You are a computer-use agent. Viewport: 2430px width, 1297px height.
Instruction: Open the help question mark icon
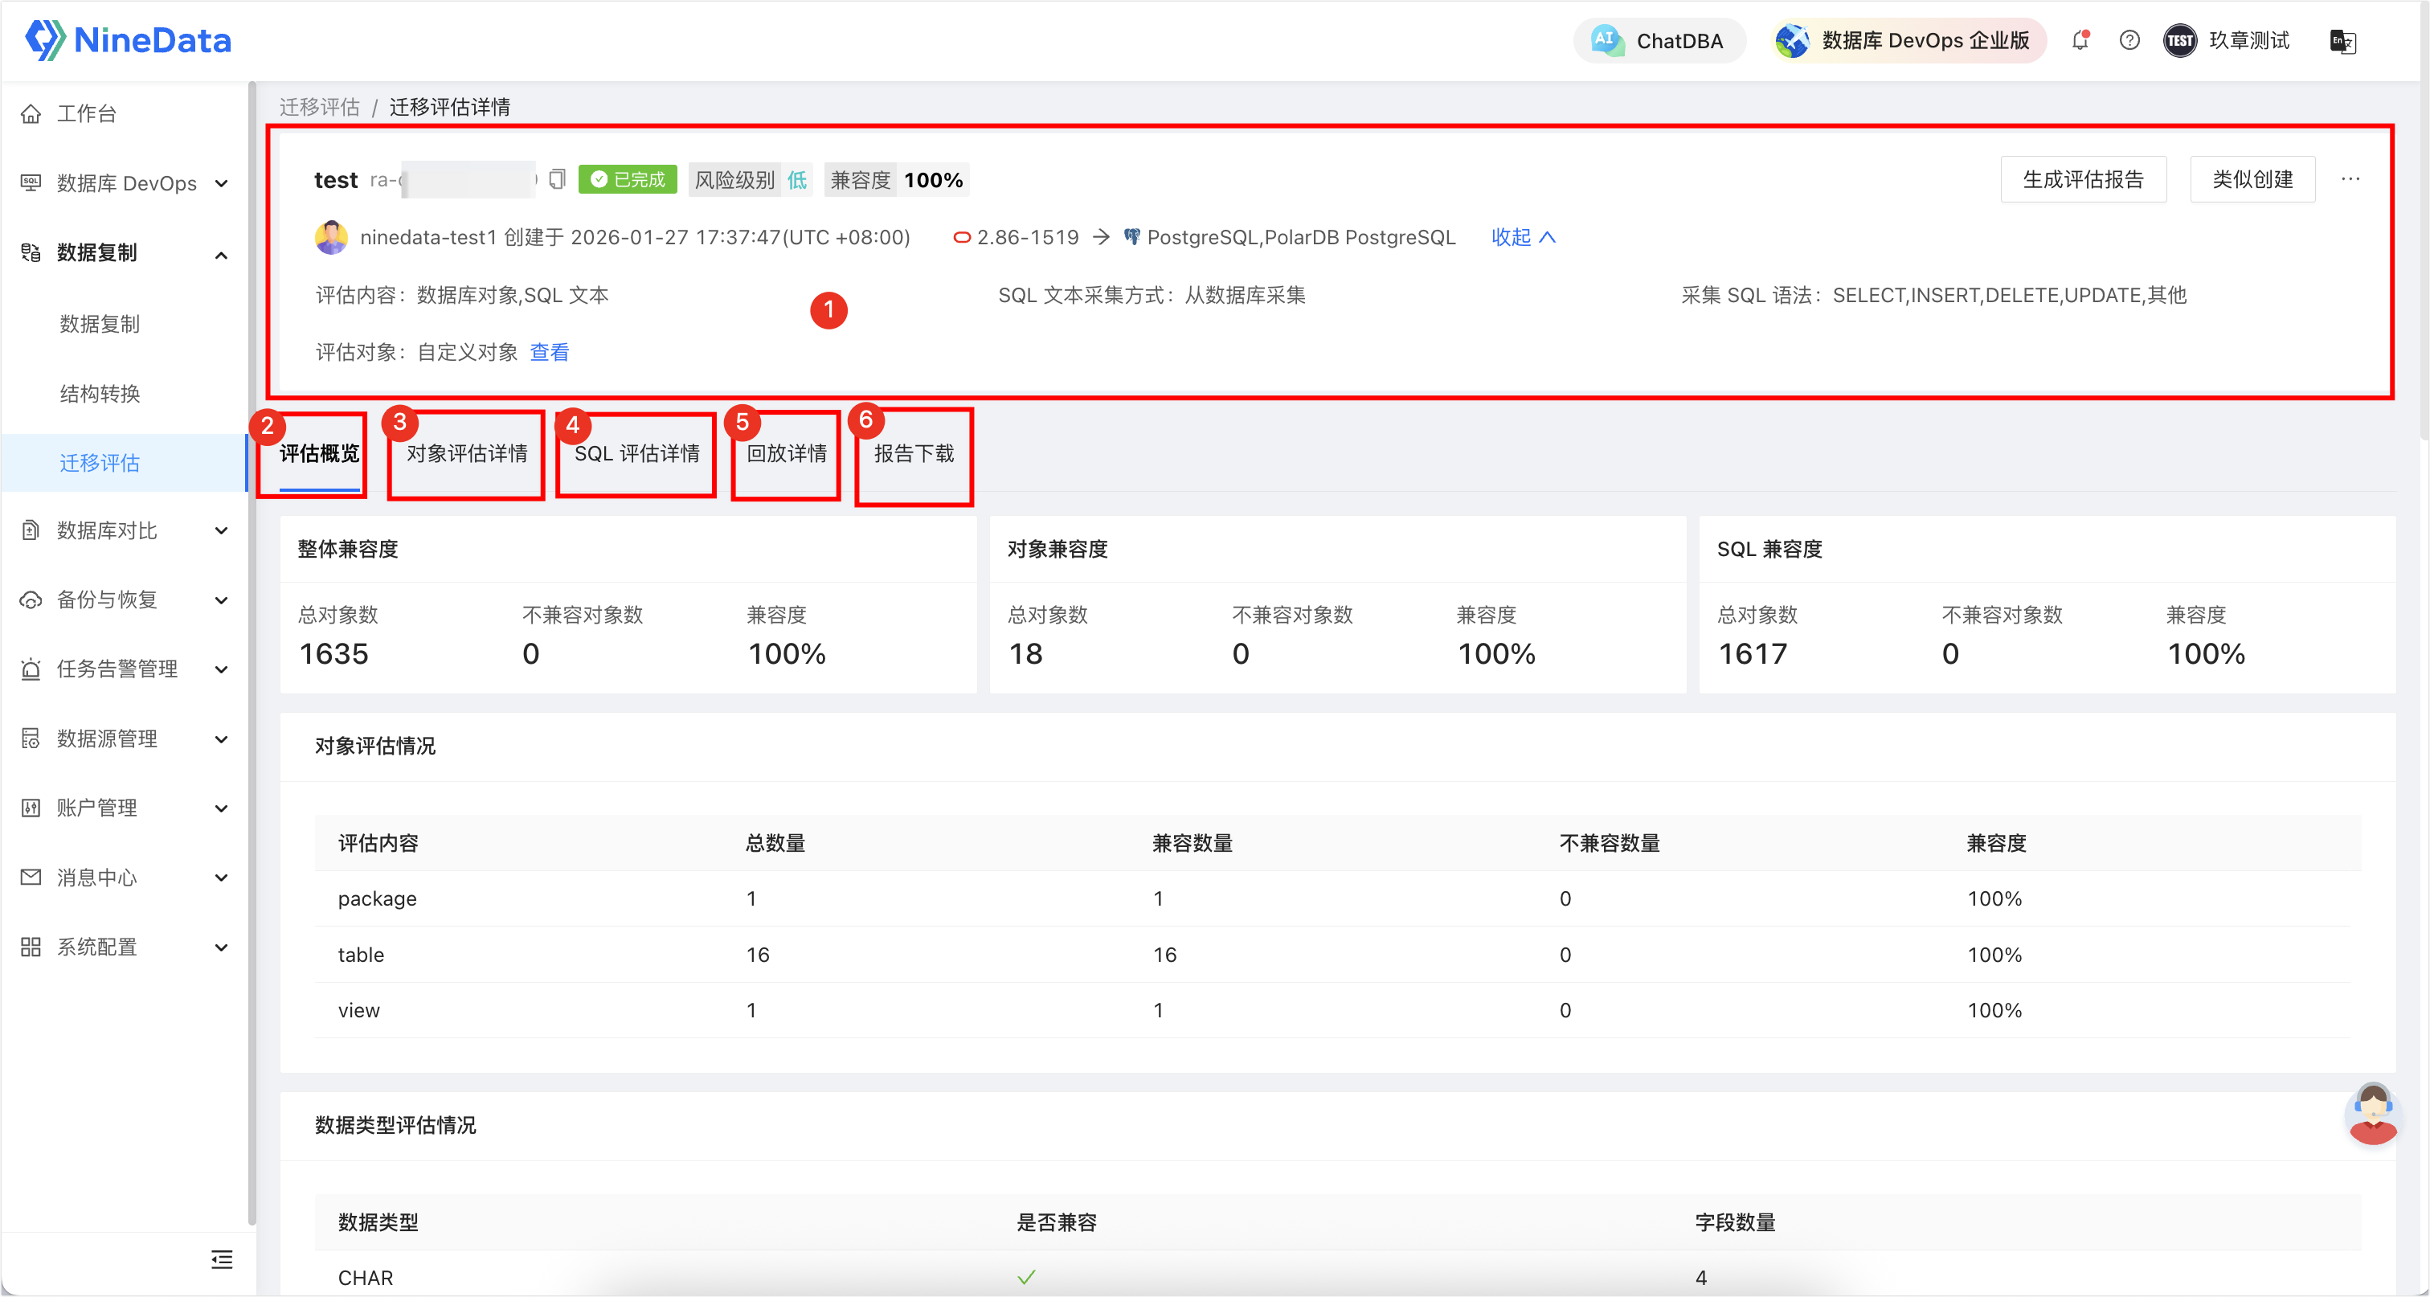(2129, 40)
